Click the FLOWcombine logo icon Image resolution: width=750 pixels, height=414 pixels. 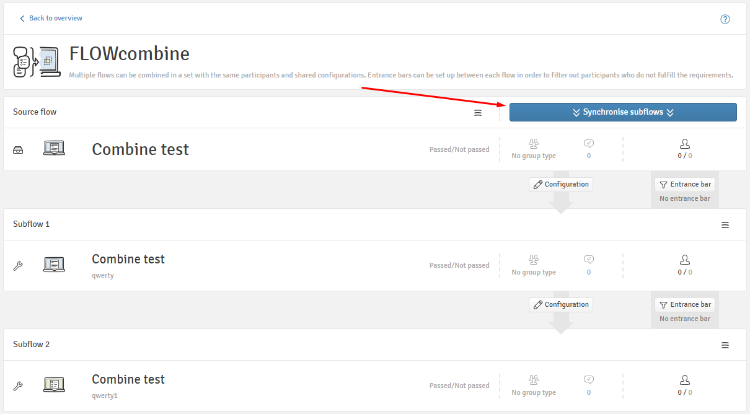37,61
